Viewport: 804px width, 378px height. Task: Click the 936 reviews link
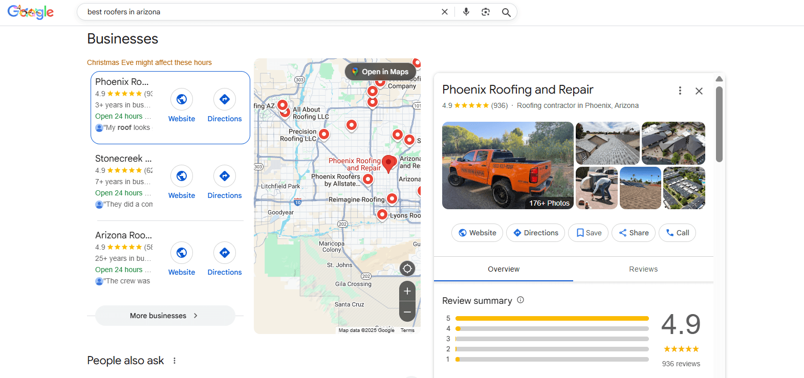coord(681,364)
